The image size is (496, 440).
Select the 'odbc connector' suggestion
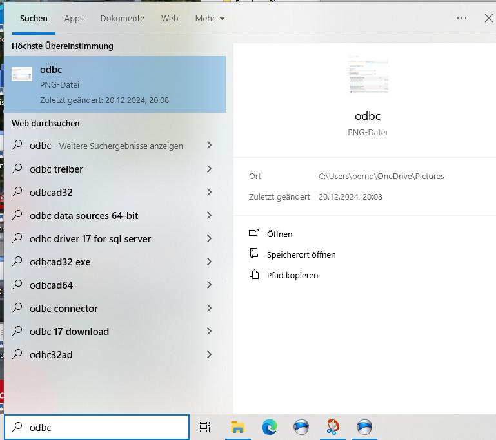pyautogui.click(x=115, y=309)
